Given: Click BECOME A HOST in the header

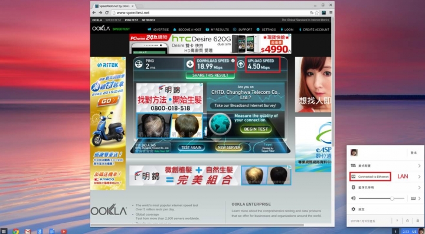Looking at the screenshot, I should tap(187, 30).
